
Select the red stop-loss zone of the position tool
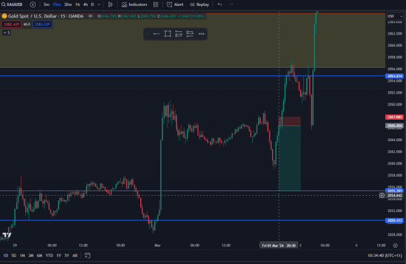tap(290, 121)
